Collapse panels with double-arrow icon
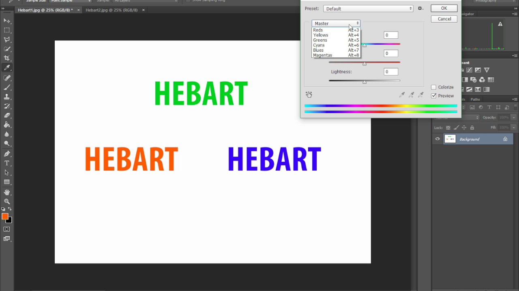This screenshot has width=519, height=291. click(x=516, y=8)
